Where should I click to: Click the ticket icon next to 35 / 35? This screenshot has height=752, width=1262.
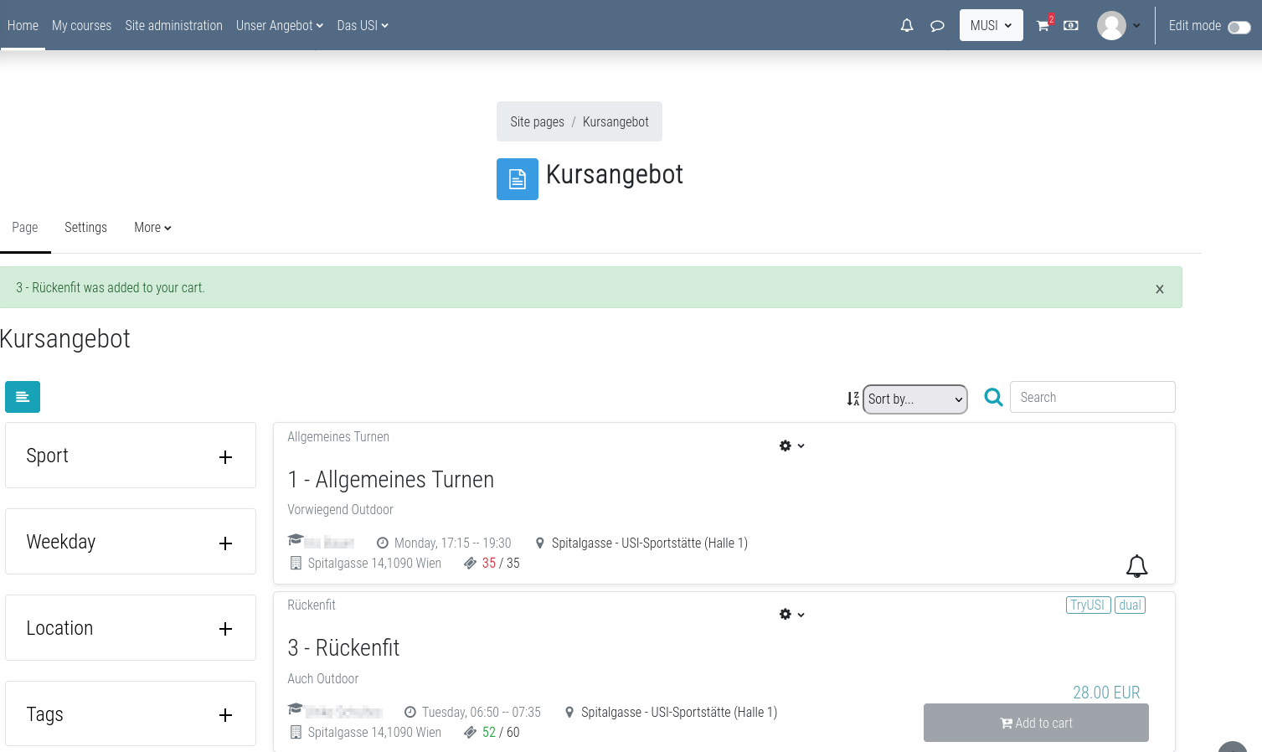click(470, 564)
